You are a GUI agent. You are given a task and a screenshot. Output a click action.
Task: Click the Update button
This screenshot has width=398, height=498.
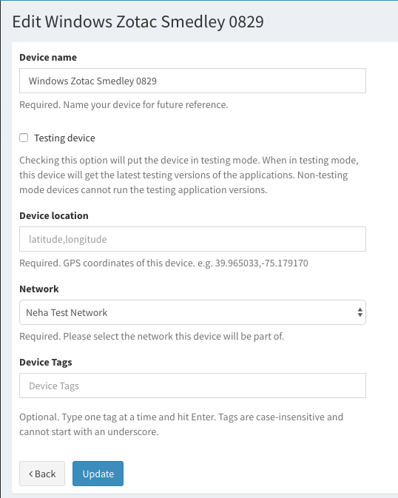tap(98, 474)
